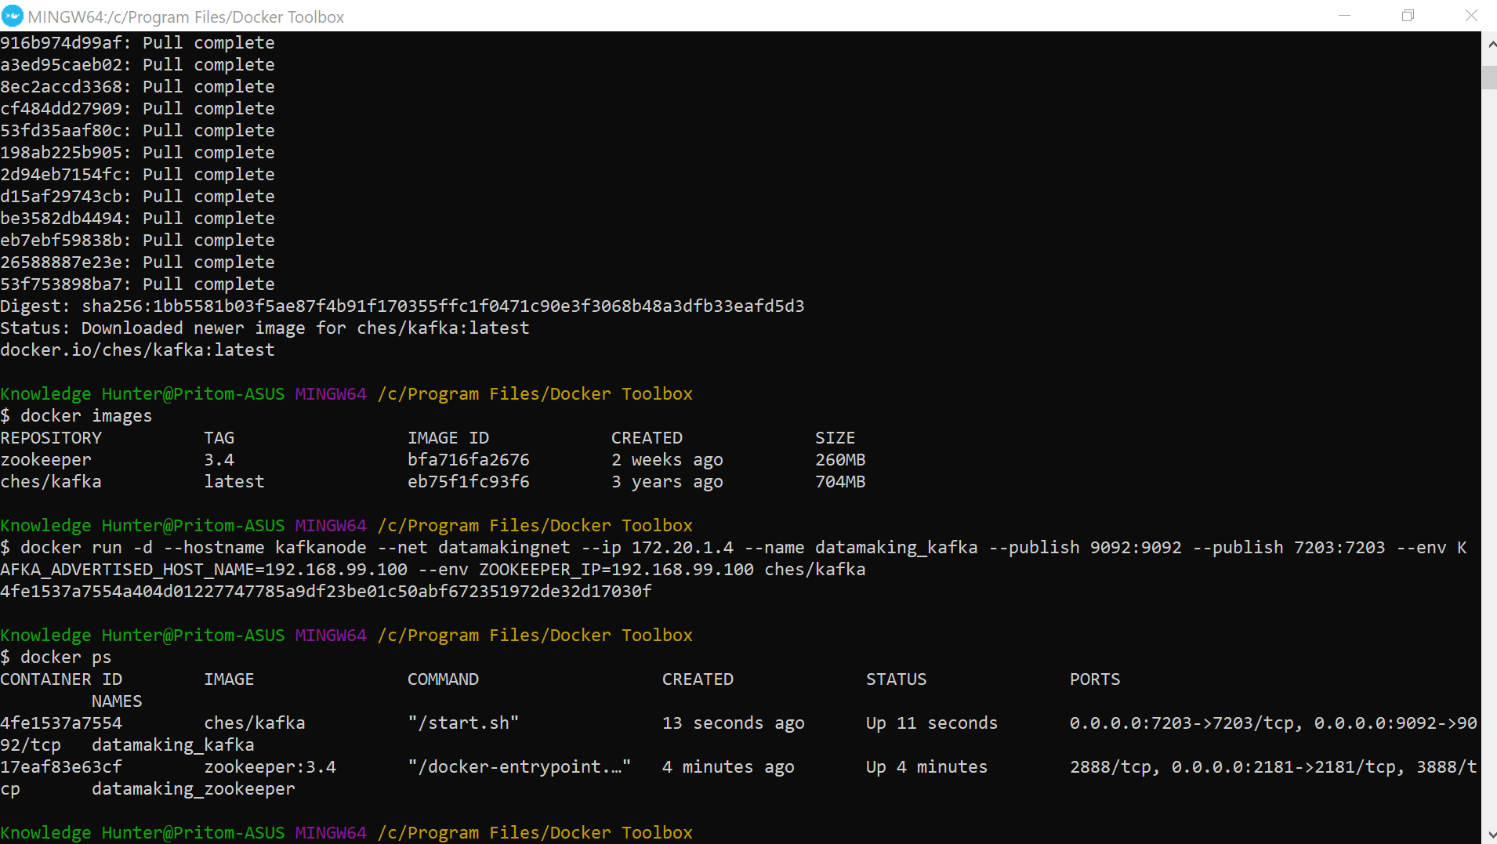Click the '"/docker-entrypoint..."' command value
This screenshot has height=844, width=1497.
coord(520,767)
